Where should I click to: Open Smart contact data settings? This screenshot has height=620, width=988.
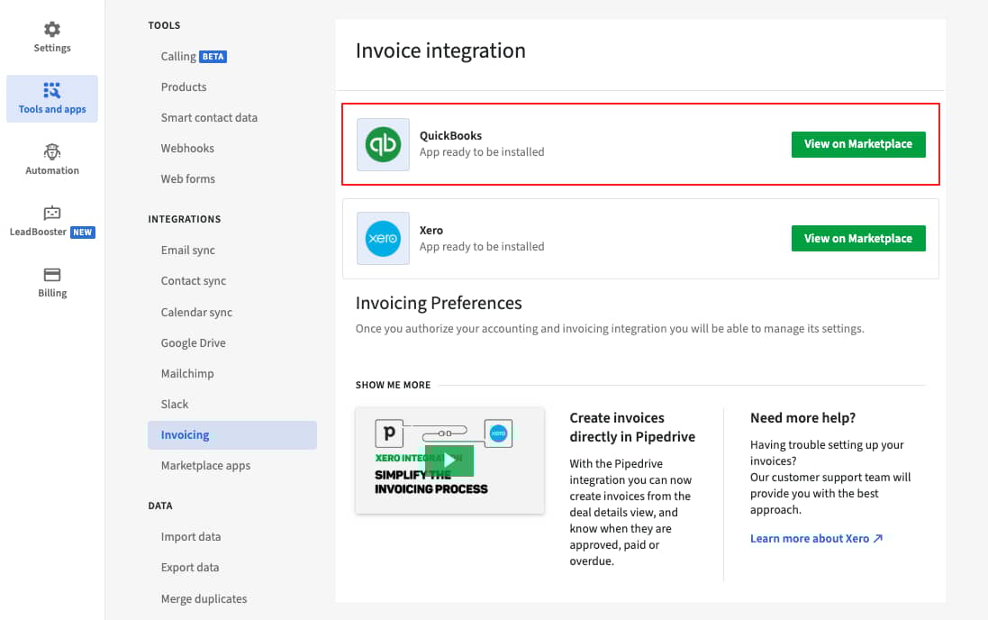pyautogui.click(x=209, y=117)
